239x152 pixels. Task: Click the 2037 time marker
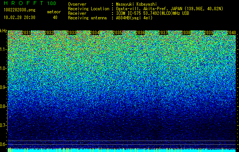[x=163, y=33]
